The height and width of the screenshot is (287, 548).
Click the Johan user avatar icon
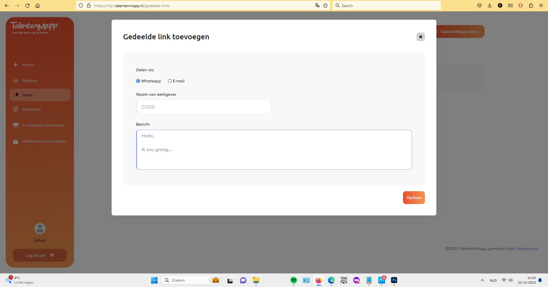(40, 229)
